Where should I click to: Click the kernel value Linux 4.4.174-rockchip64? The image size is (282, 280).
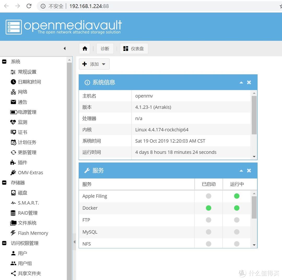coord(162,130)
